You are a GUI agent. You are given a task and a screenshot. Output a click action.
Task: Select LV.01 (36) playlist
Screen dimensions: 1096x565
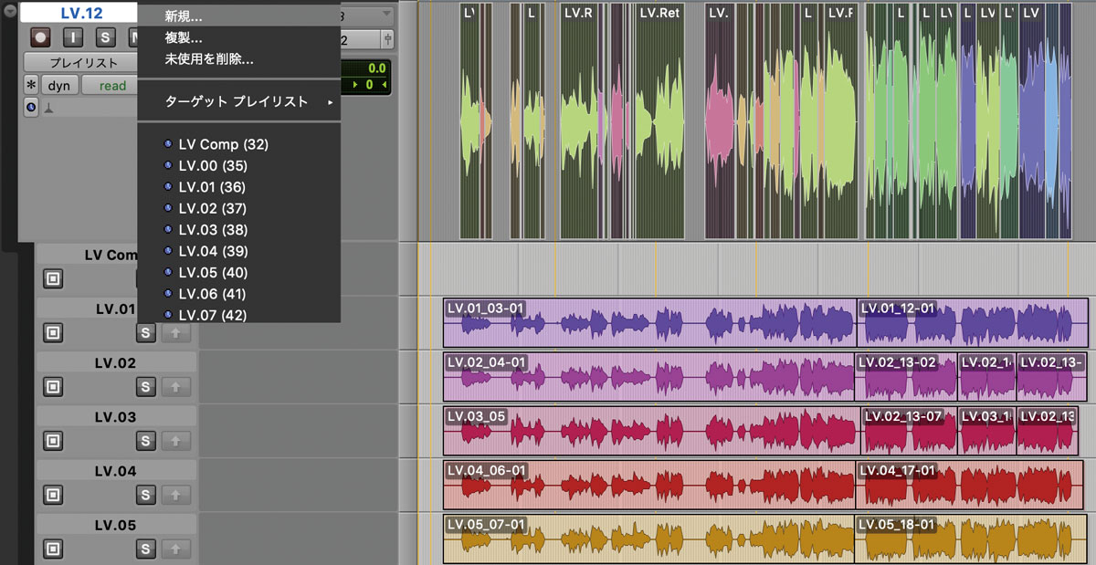coord(238,187)
